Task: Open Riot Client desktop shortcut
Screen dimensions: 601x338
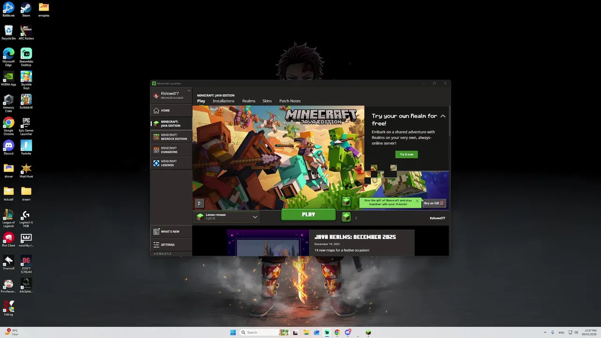Action: coord(8,240)
